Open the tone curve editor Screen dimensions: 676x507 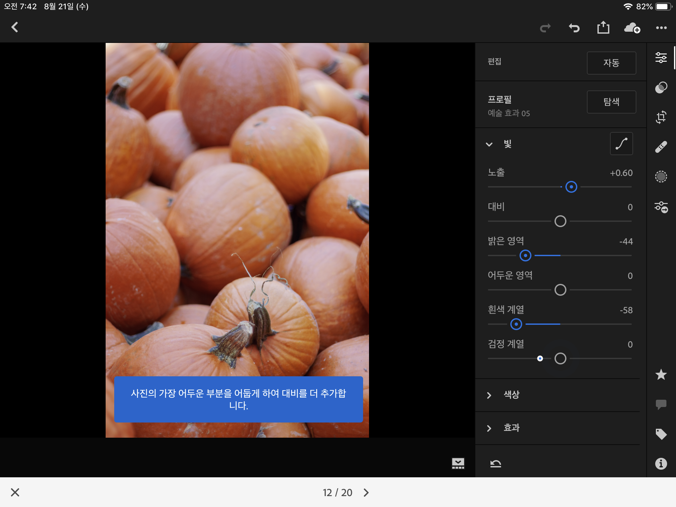(622, 143)
